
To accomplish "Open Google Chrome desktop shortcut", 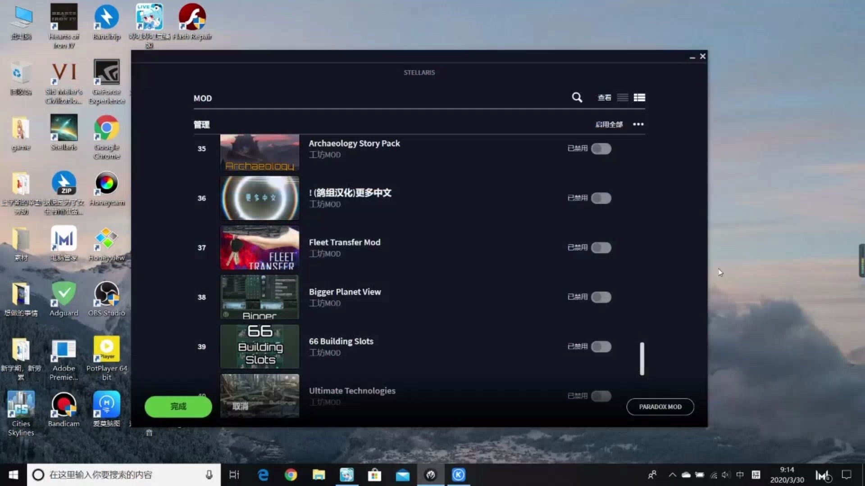I will point(107,137).
